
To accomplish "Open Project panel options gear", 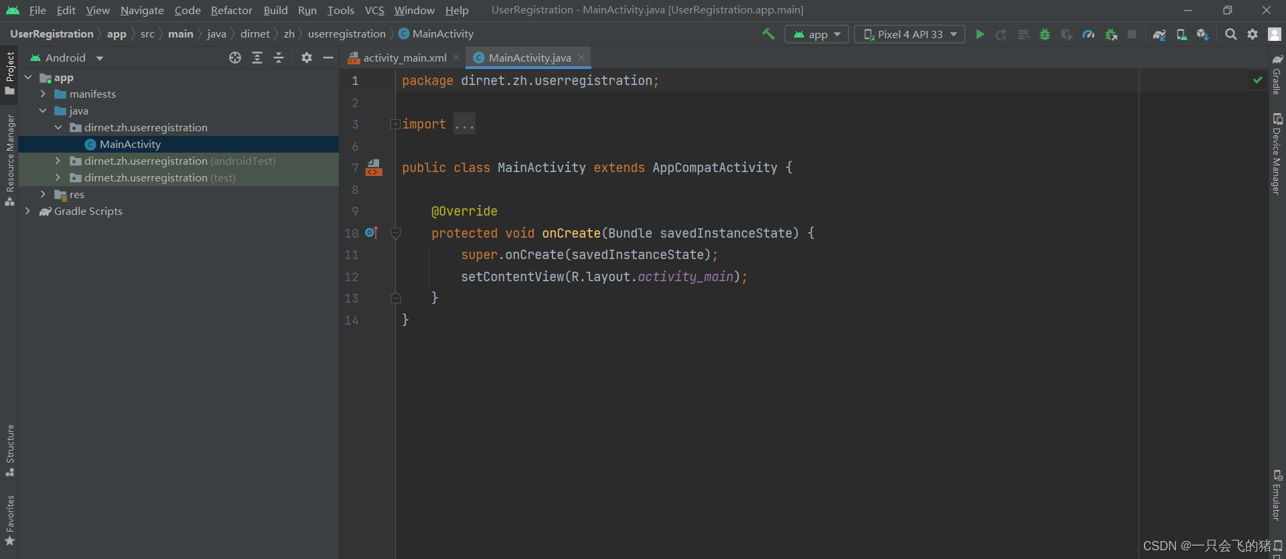I will (x=307, y=58).
